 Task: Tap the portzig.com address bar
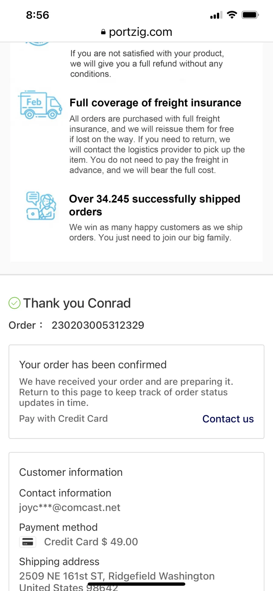pos(136,32)
